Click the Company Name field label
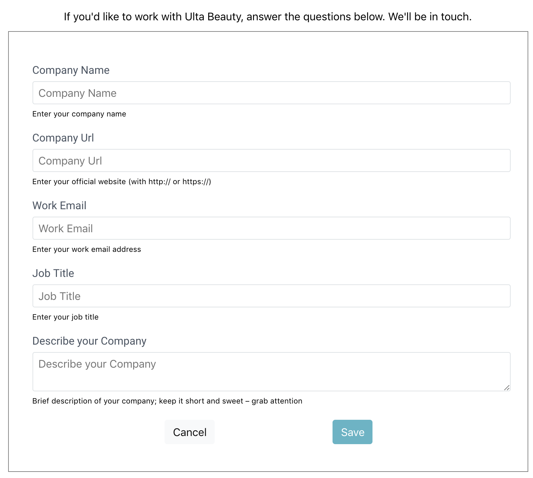533x478 pixels. 70,70
